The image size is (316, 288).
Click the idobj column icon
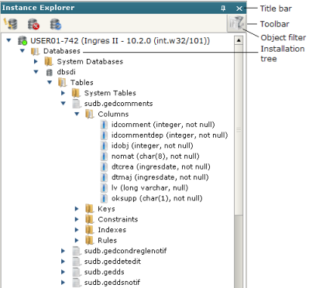104,146
